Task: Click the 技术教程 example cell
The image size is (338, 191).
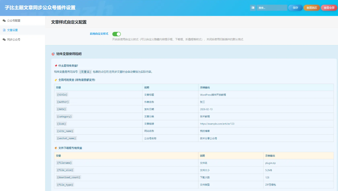Action: pos(266,116)
